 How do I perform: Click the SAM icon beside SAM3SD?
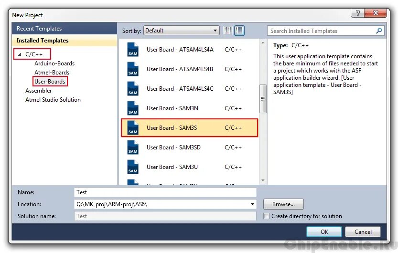(x=133, y=148)
